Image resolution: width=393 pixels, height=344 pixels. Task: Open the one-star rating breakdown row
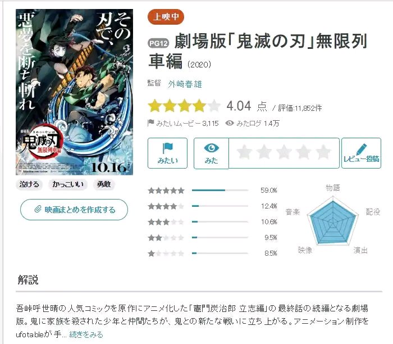(213, 254)
